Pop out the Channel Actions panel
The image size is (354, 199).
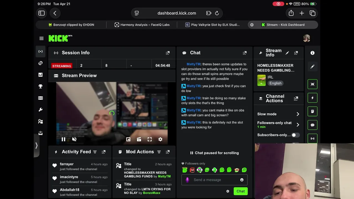click(296, 98)
